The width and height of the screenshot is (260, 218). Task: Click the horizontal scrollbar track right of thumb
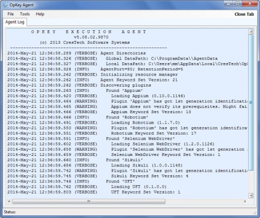(204, 201)
